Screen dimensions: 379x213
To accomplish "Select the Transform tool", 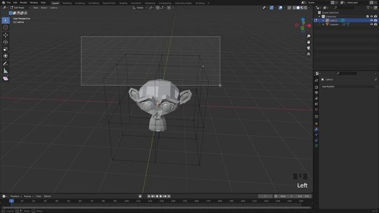I will pos(5,56).
